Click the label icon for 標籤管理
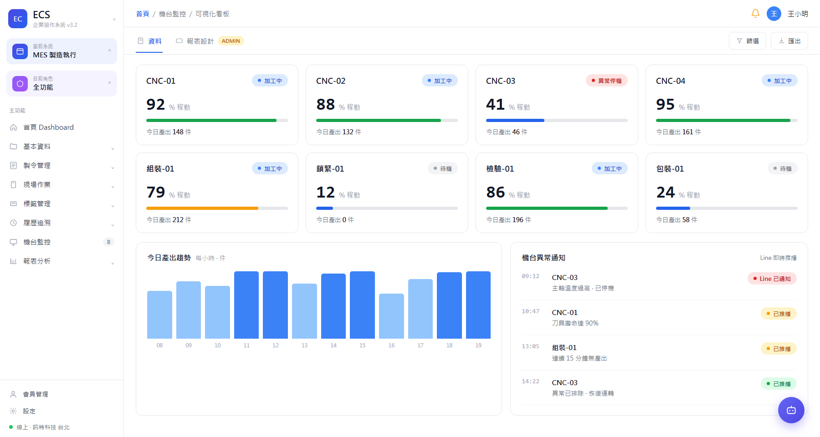Screen dimensions: 820x437 tap(14, 204)
